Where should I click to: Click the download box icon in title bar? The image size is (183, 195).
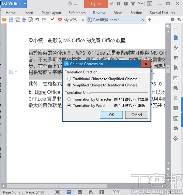149,4
